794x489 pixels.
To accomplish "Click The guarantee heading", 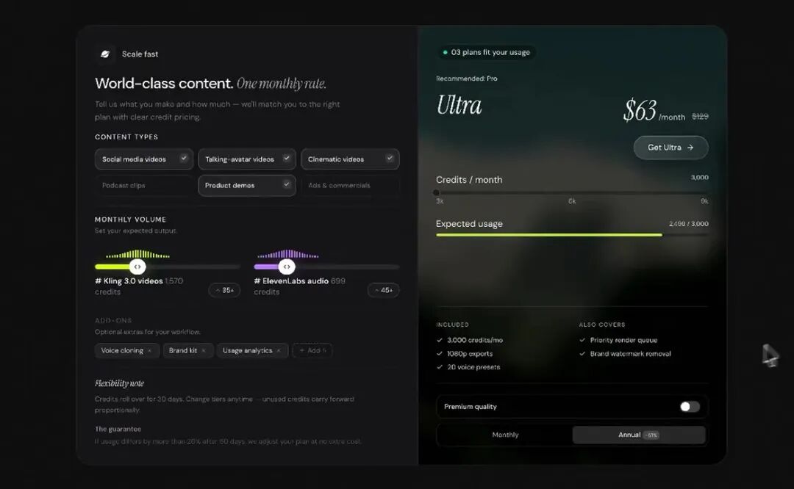I will 118,429.
